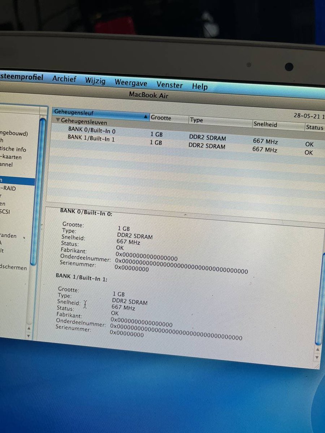Click the detail pane scroll up arrow
This screenshot has width=325, height=433.
pos(317,350)
